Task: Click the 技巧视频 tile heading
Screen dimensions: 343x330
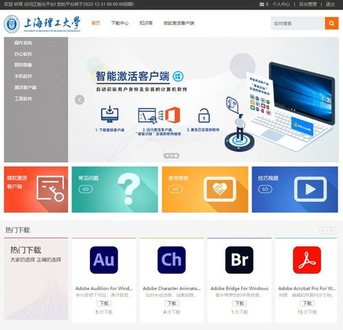Action: (x=268, y=178)
